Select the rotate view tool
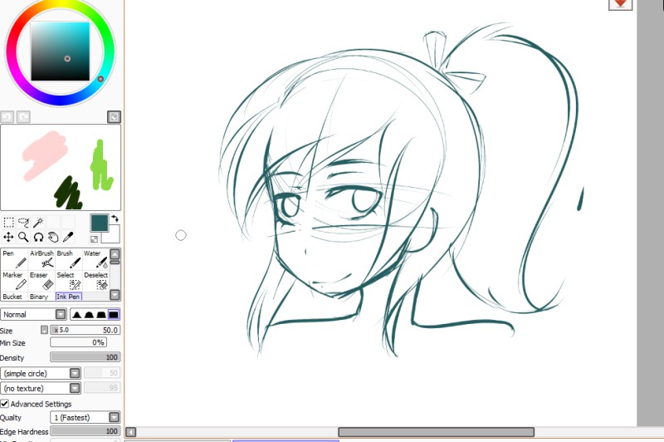This screenshot has width=664, height=442. (38, 237)
